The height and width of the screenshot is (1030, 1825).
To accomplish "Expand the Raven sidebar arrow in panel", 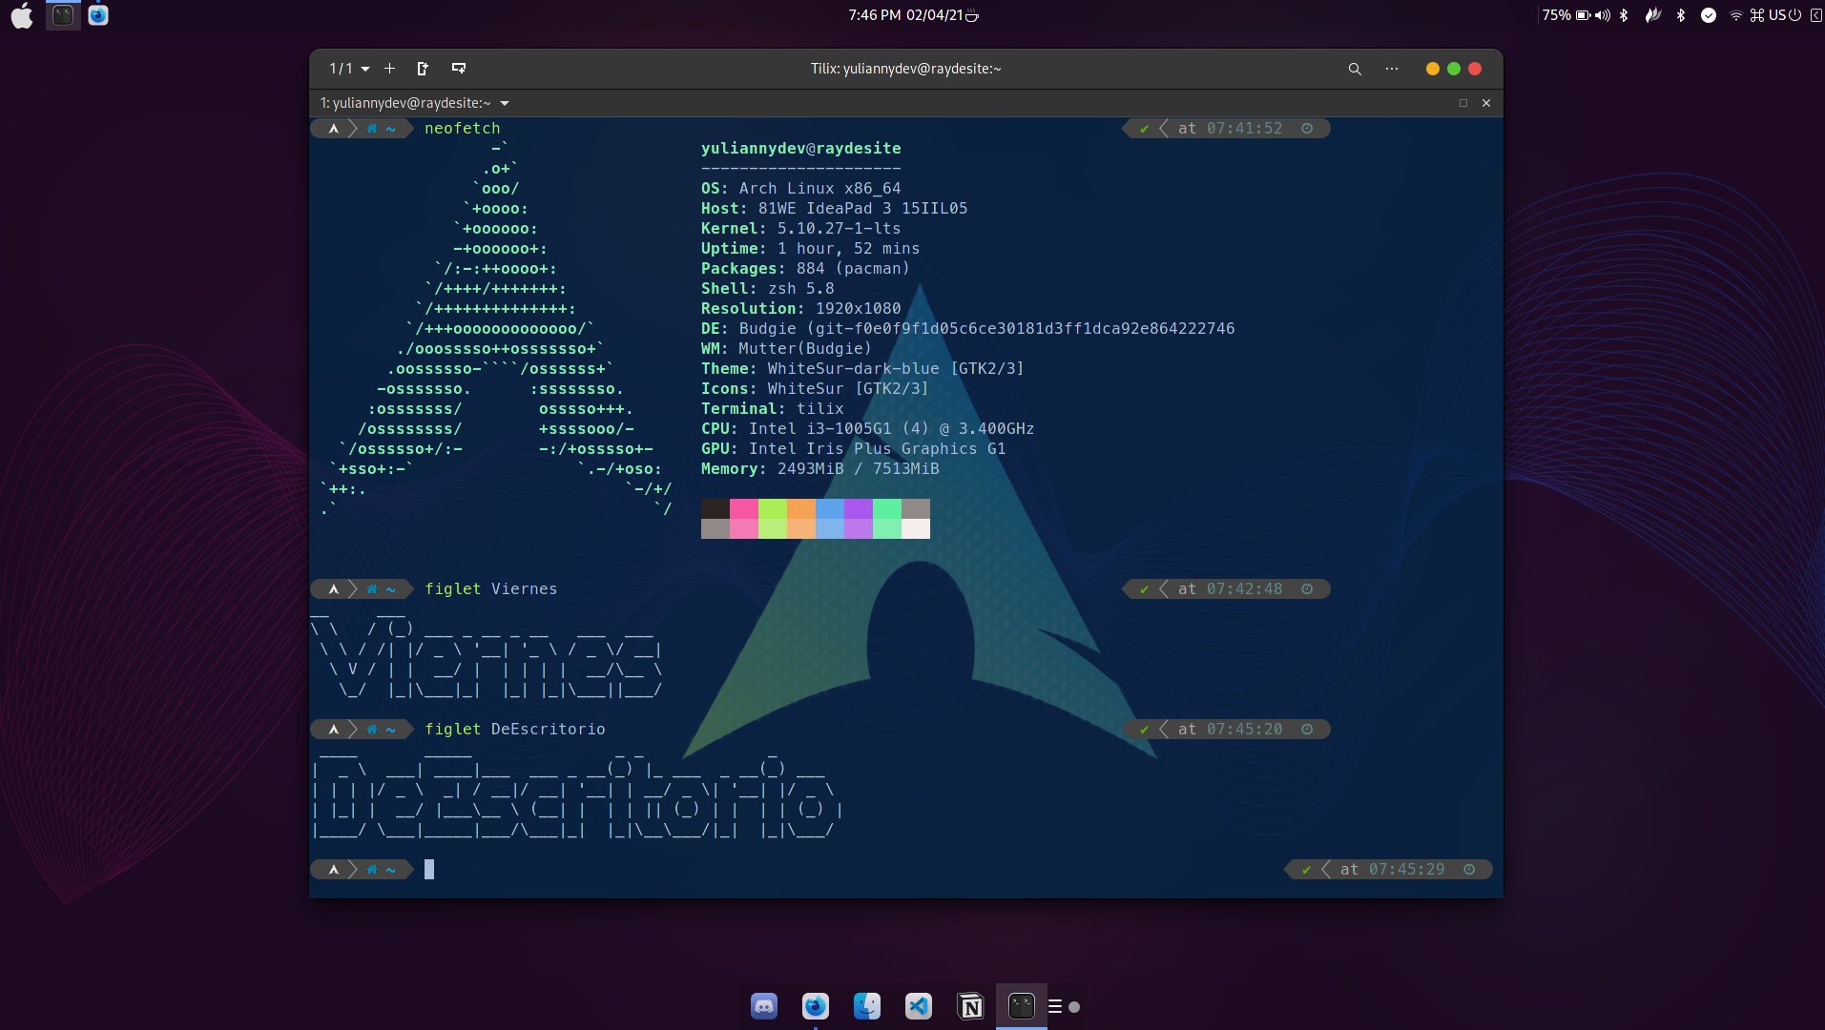I will pyautogui.click(x=1815, y=15).
